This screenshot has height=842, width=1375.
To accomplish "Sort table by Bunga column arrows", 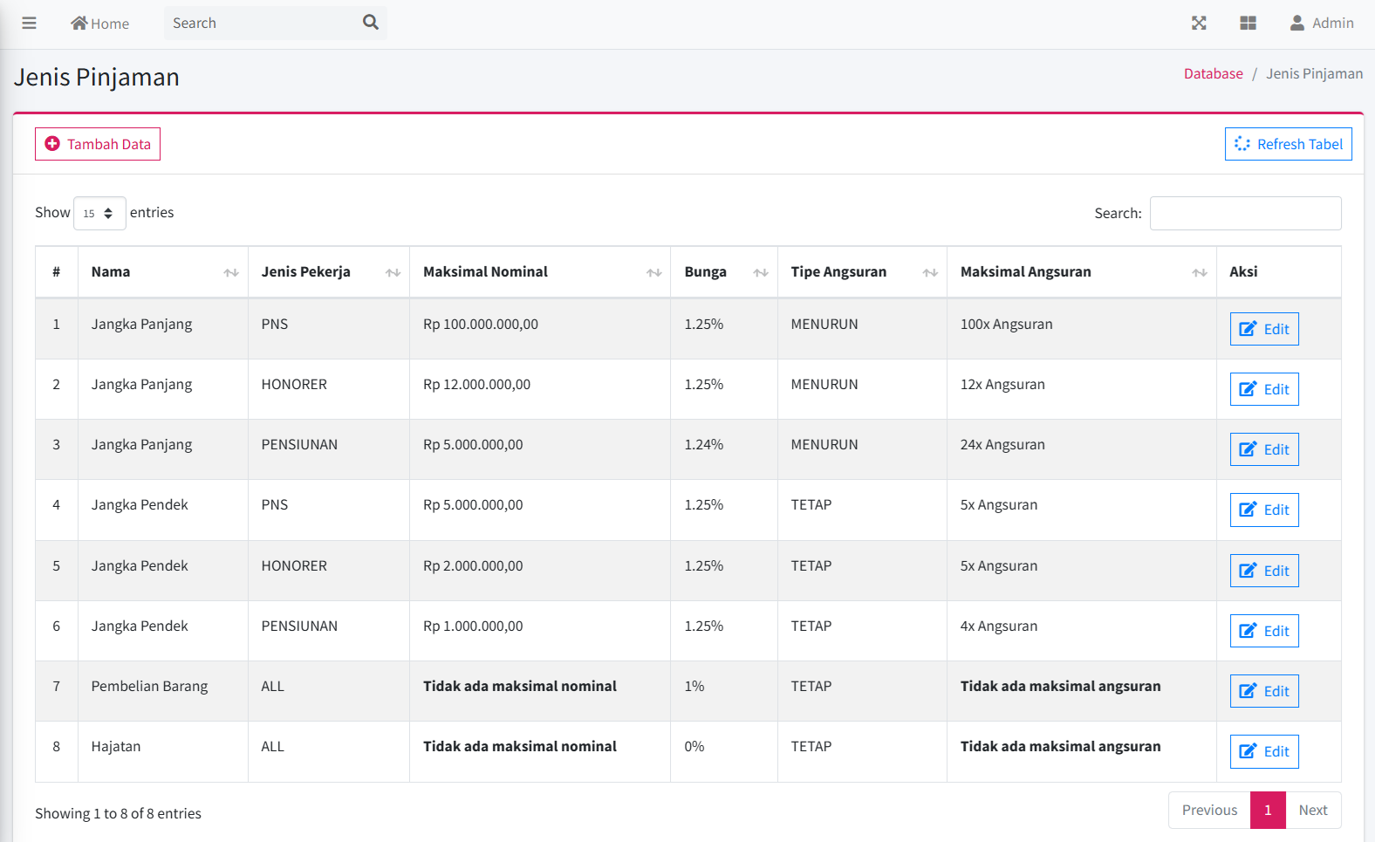I will [760, 273].
